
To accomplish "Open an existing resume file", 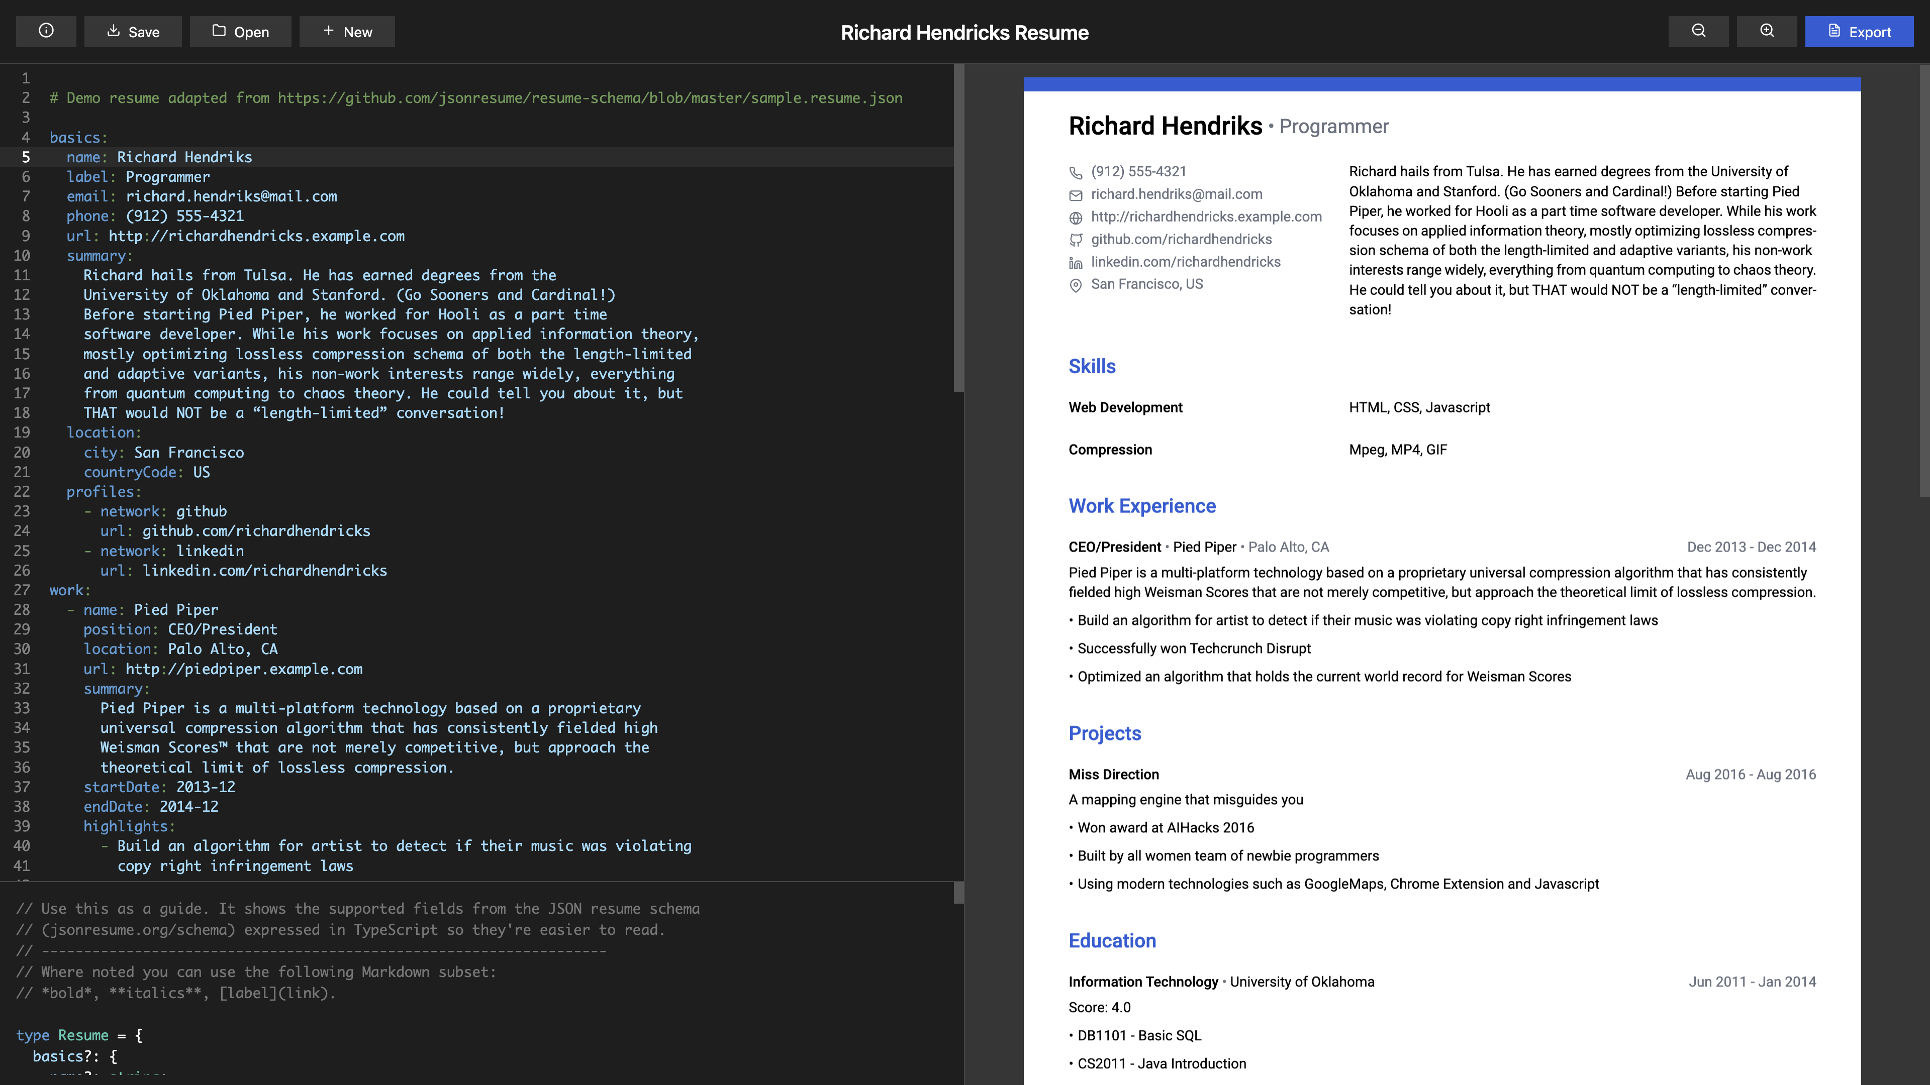I will 240,32.
